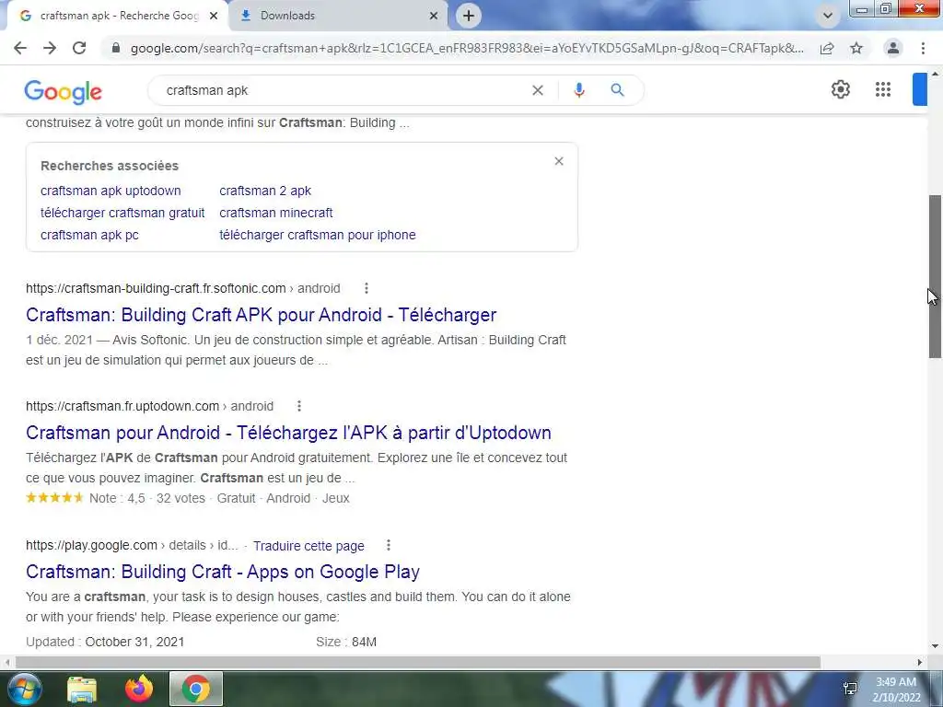Close the Downloads tab
The height and width of the screenshot is (707, 943).
point(434,16)
